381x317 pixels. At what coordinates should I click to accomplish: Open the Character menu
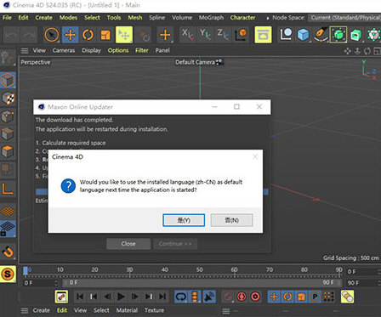pyautogui.click(x=242, y=18)
